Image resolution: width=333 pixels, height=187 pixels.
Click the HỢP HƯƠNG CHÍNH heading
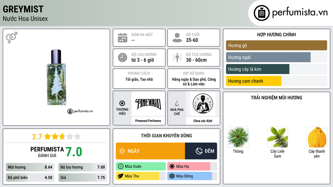(276, 35)
